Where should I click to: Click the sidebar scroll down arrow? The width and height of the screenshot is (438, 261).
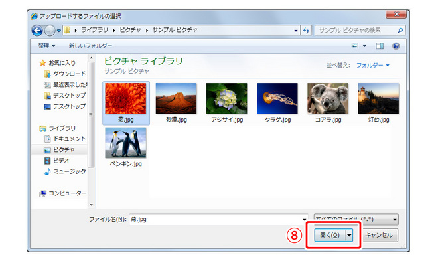coord(91,205)
